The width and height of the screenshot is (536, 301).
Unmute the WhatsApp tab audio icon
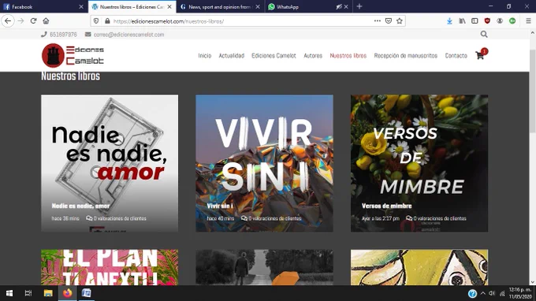pyautogui.click(x=339, y=7)
